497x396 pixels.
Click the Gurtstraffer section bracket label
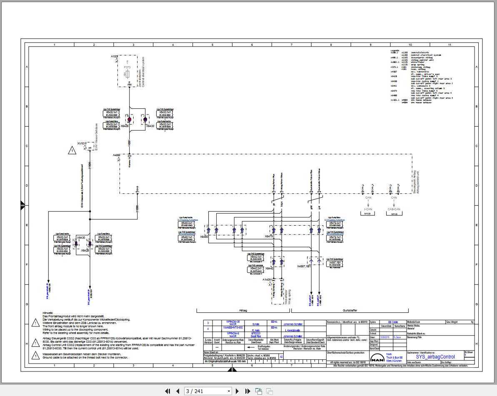tap(350, 311)
